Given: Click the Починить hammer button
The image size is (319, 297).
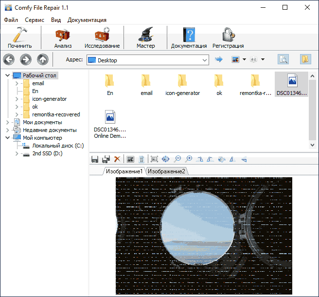Looking at the screenshot, I should (20, 37).
